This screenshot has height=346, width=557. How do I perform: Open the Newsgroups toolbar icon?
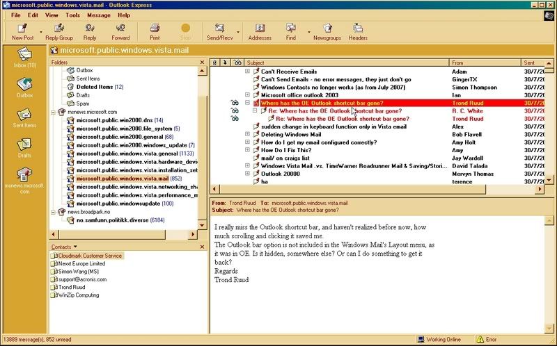click(327, 28)
